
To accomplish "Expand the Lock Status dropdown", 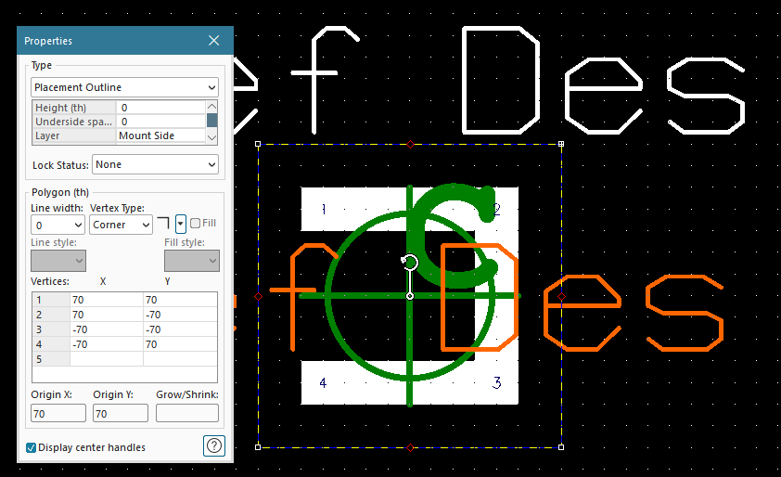I will [x=155, y=164].
